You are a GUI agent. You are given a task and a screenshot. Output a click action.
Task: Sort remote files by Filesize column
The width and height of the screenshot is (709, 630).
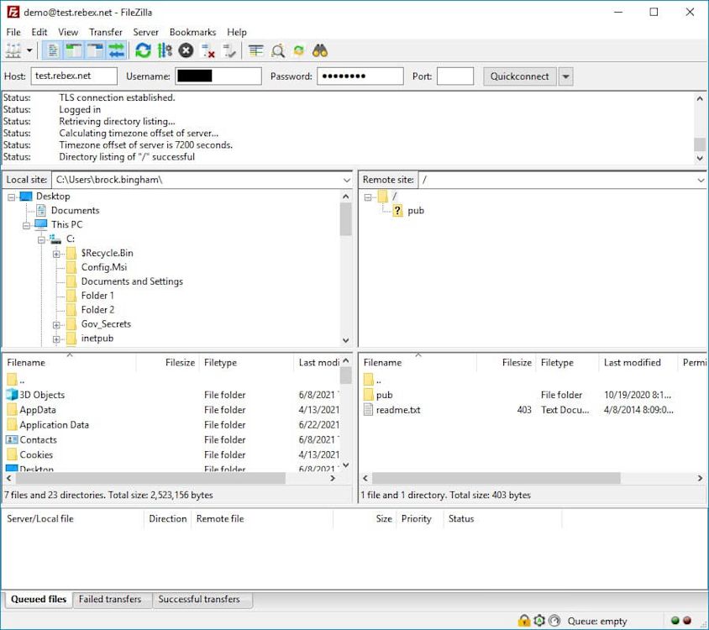pyautogui.click(x=506, y=362)
